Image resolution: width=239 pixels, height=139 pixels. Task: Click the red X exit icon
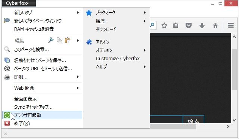pos(7,123)
